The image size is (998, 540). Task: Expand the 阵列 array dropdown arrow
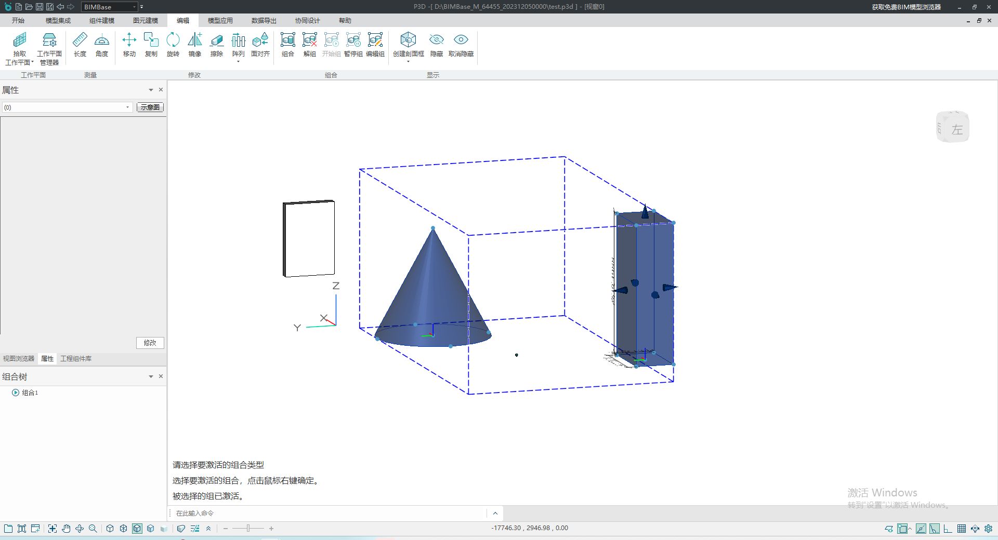238,62
